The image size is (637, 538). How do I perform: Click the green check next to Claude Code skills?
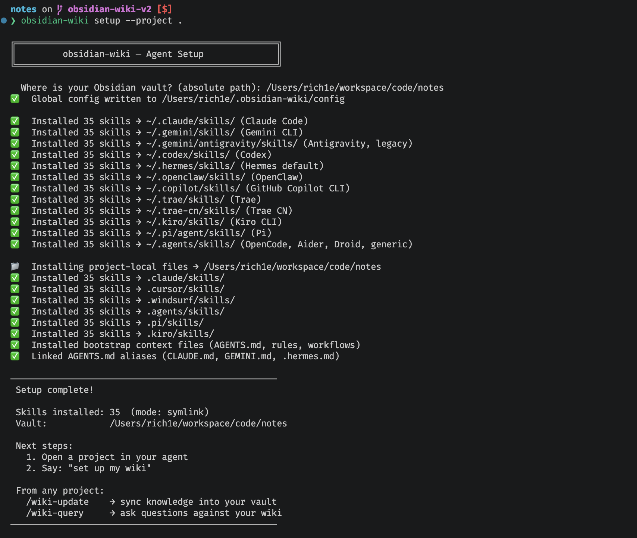click(15, 121)
